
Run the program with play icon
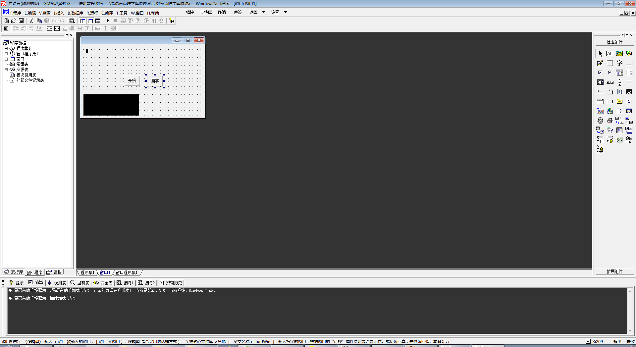108,21
